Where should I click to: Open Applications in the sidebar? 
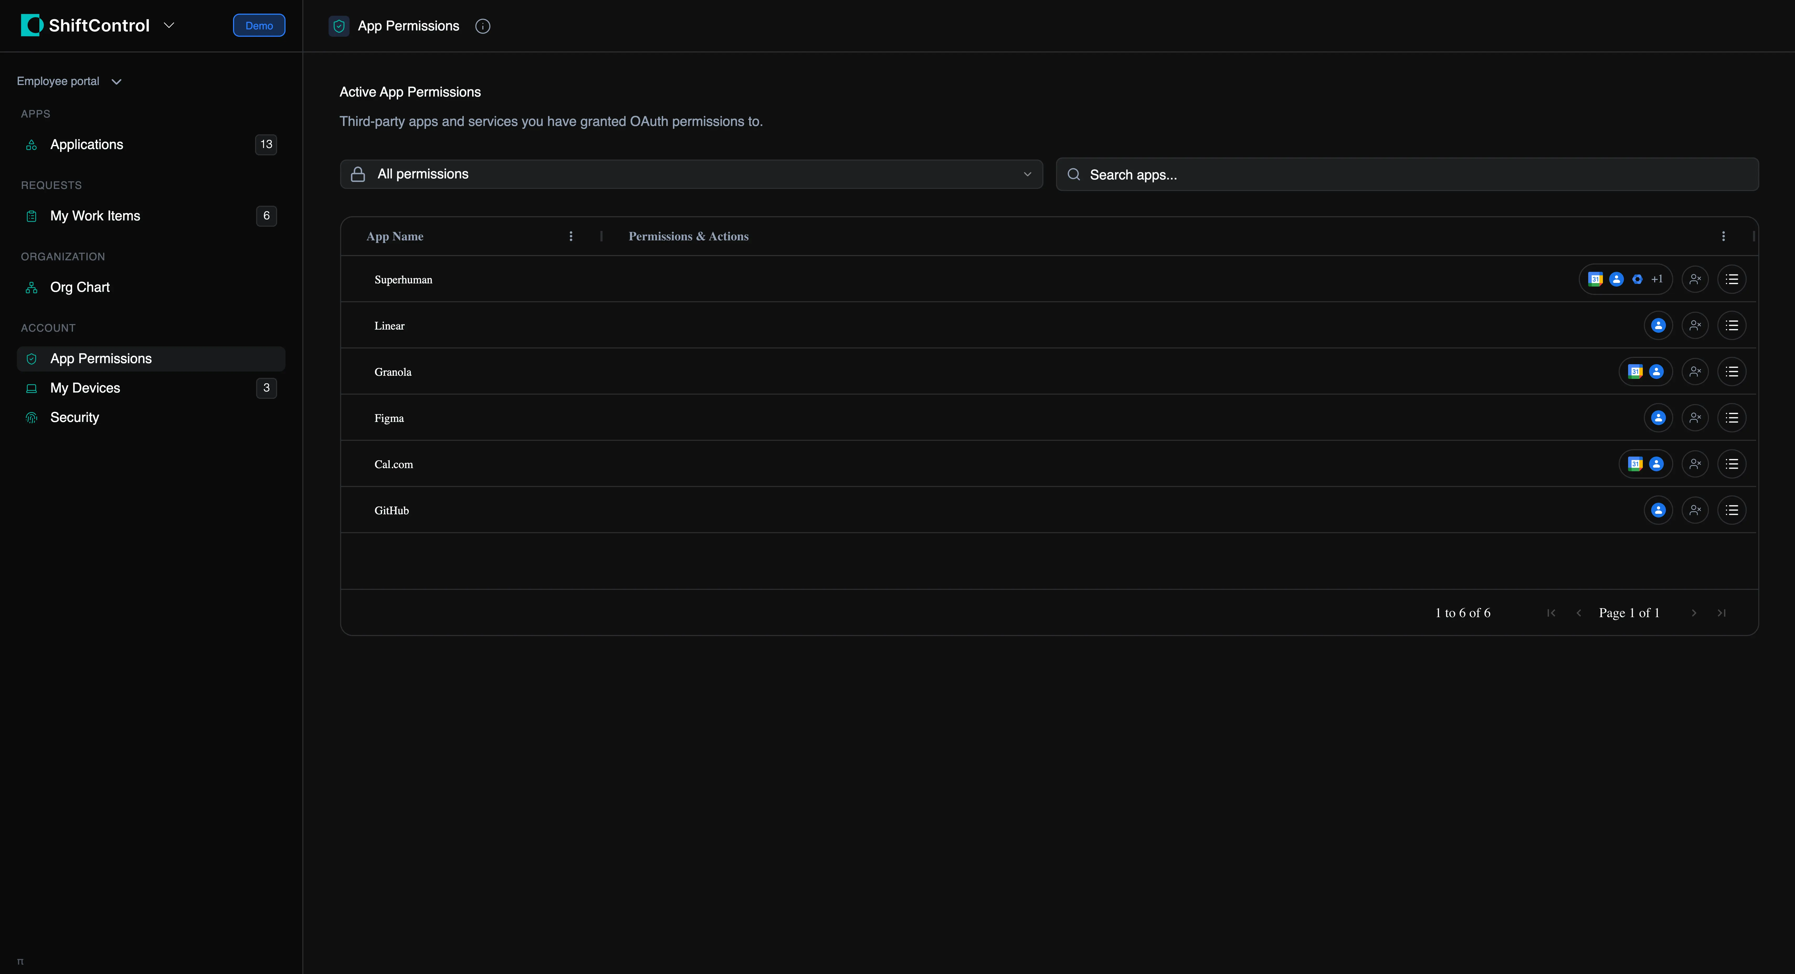151,144
